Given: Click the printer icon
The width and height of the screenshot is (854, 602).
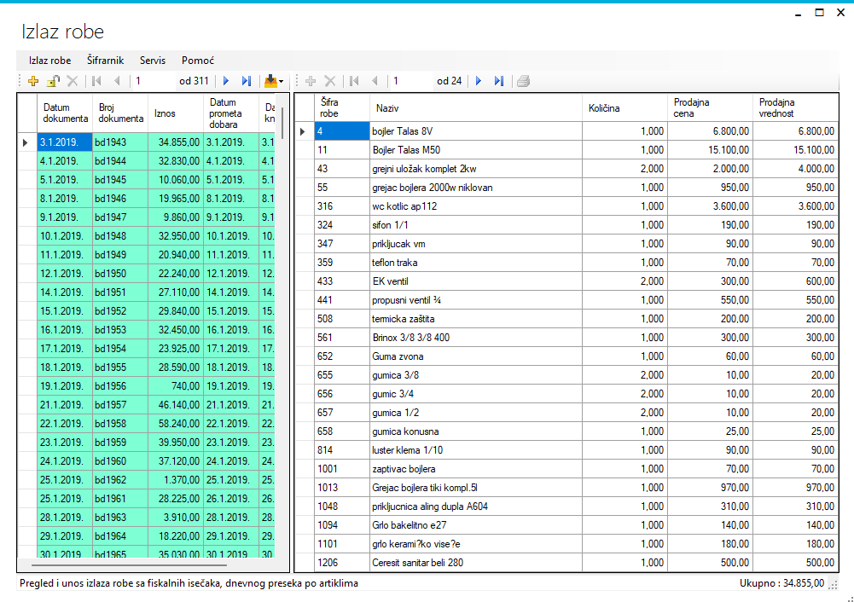Looking at the screenshot, I should [x=523, y=81].
